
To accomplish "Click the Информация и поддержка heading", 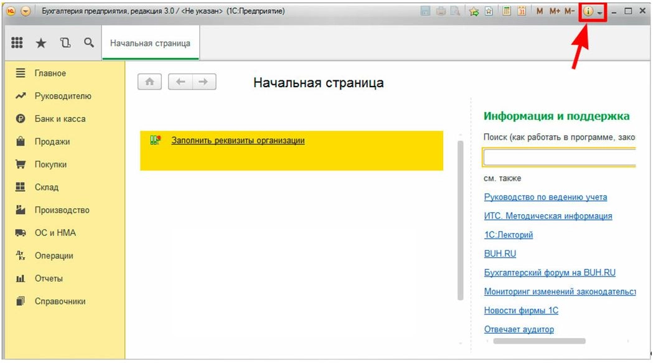I will coord(556,116).
